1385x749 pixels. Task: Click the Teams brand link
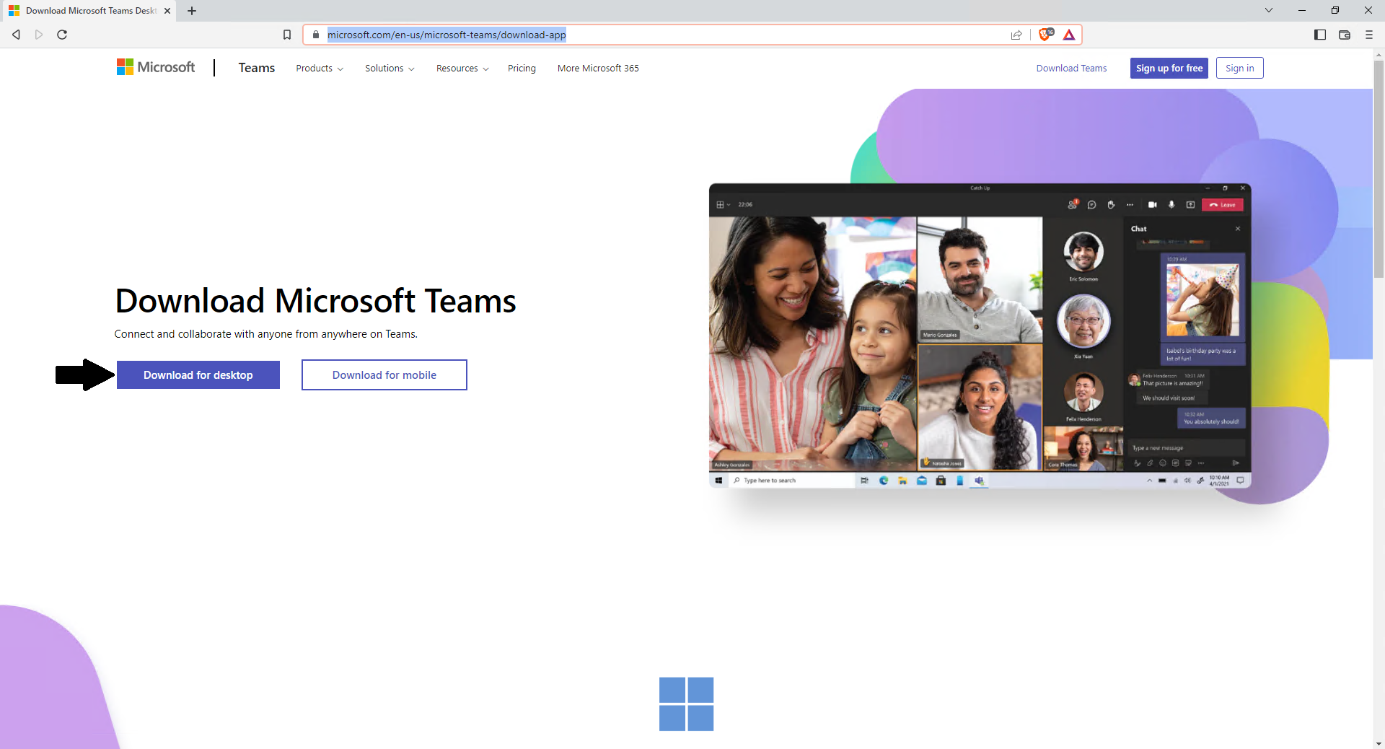pos(257,68)
